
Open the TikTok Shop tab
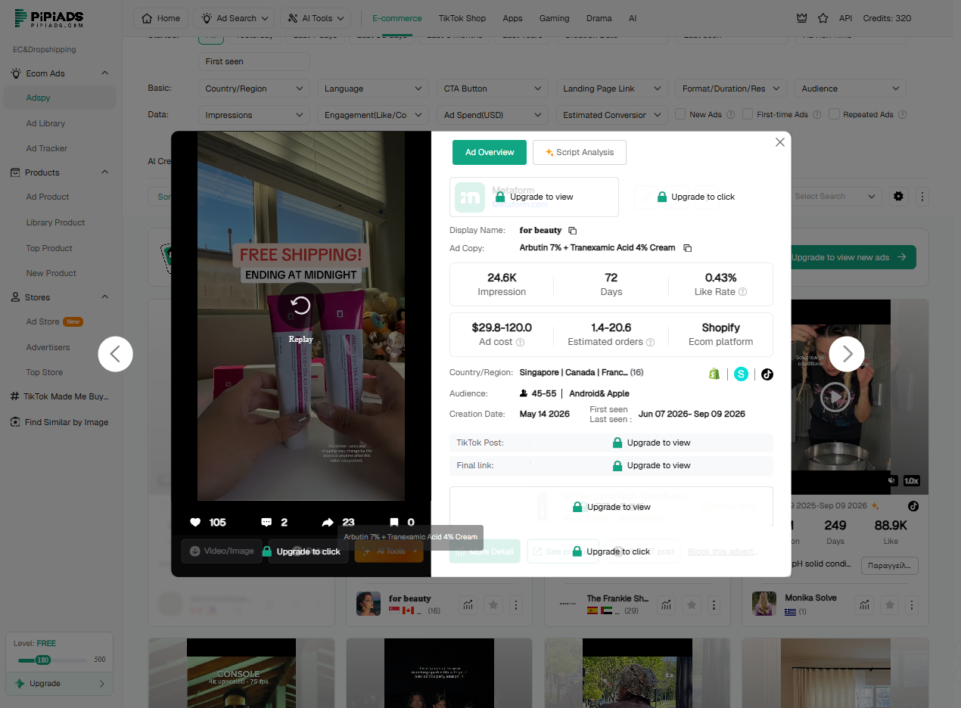pos(462,18)
